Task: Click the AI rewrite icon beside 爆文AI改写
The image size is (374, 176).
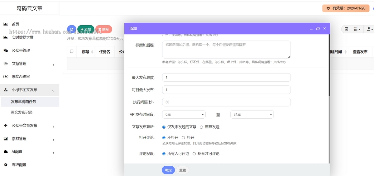Action: pyautogui.click(x=6, y=77)
